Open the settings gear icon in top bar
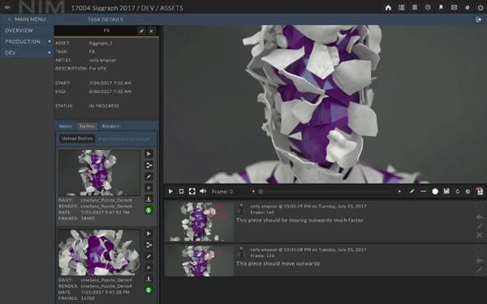This screenshot has height=304, width=487. point(468,8)
